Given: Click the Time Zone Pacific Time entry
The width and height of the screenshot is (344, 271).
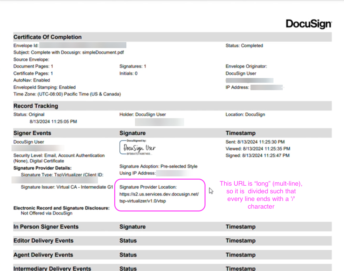Looking at the screenshot, I should click(67, 94).
